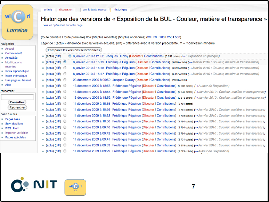Select radio for 8 janvier 2010 à 15:18

[x=65, y=68]
